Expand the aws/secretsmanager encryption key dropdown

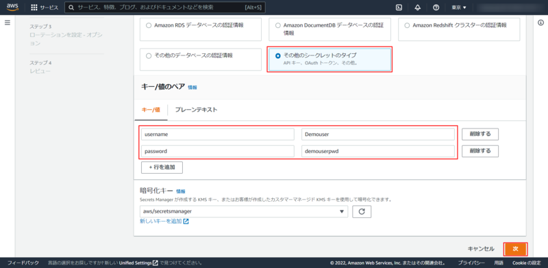[244, 211]
